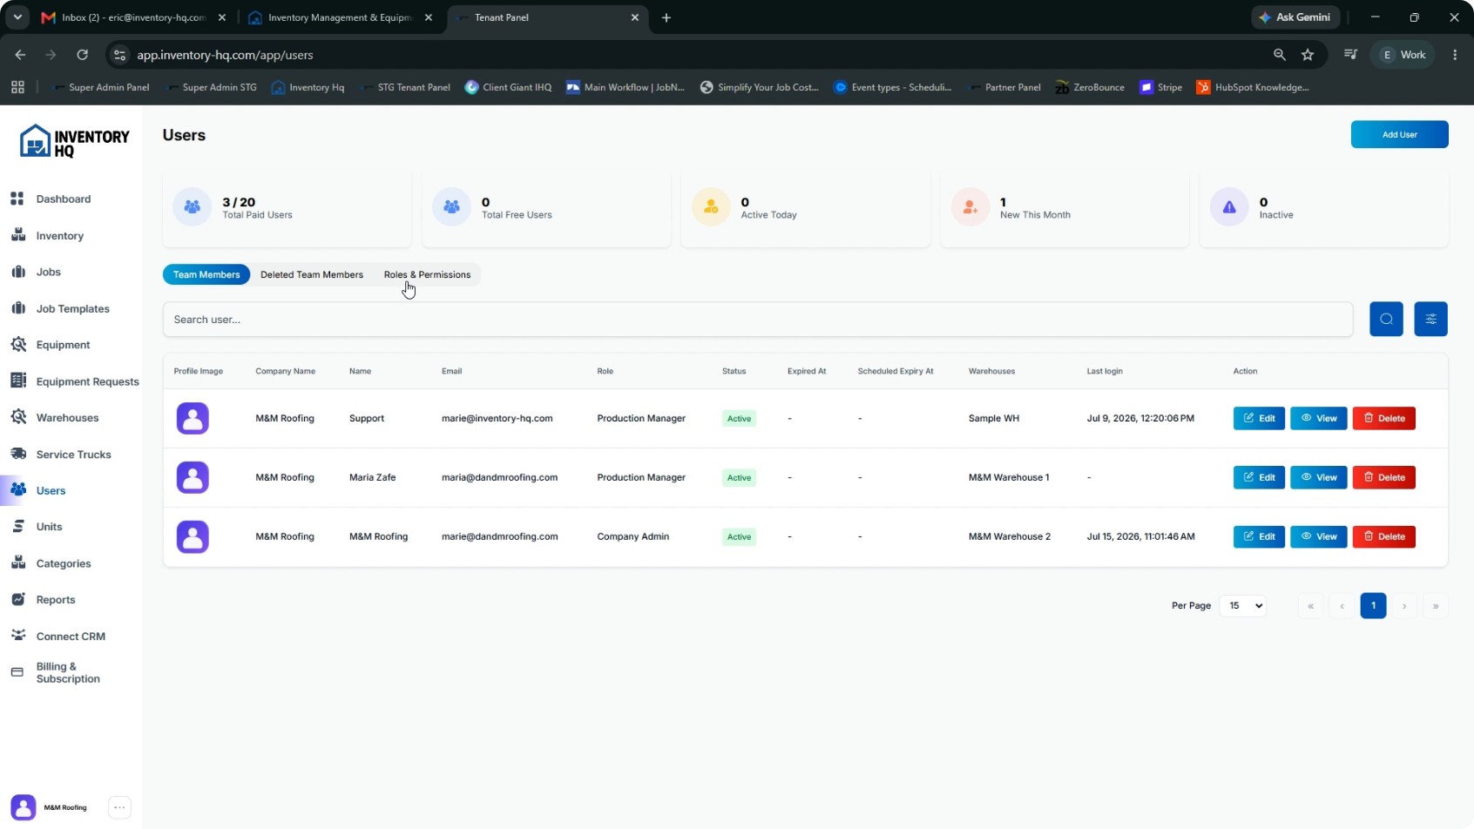Edit the Support user

tap(1259, 418)
